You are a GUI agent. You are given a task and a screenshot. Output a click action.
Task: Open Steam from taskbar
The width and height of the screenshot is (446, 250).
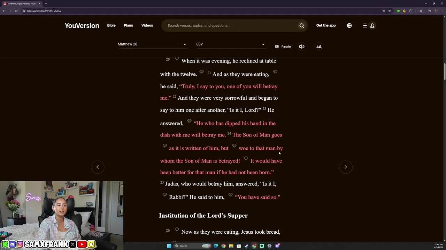point(246,246)
